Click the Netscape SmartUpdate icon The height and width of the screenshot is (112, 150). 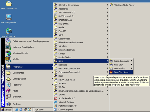click(8, 47)
